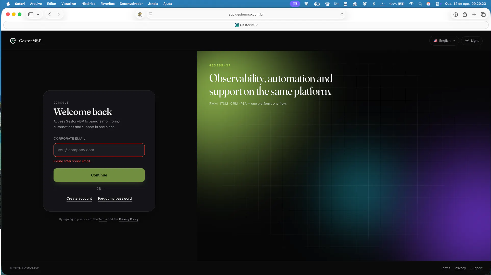The width and height of the screenshot is (491, 275).
Task: Open the Desenvolvedor menu
Action: pos(131,4)
